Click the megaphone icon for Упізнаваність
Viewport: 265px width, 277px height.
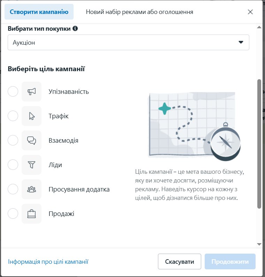[x=31, y=92]
